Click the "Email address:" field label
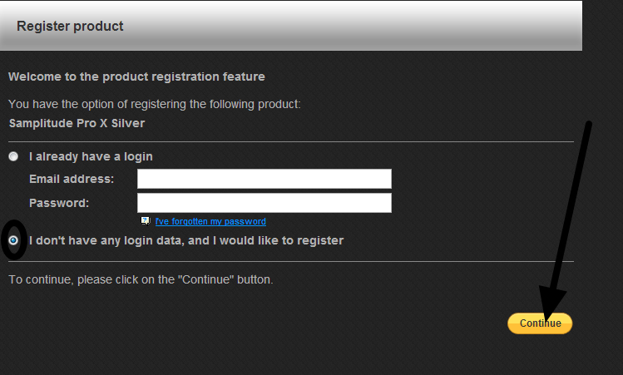 (x=72, y=179)
